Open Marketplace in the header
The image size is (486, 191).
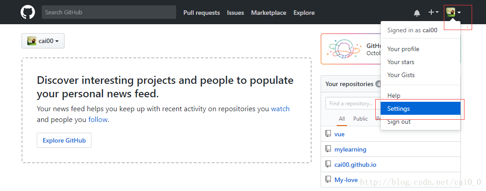click(269, 13)
